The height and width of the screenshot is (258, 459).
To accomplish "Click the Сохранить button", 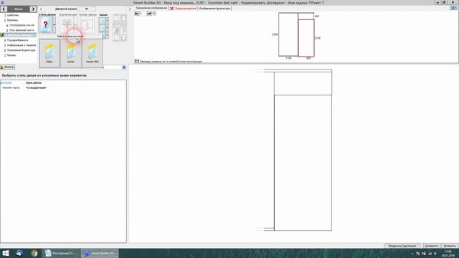I will 431,246.
